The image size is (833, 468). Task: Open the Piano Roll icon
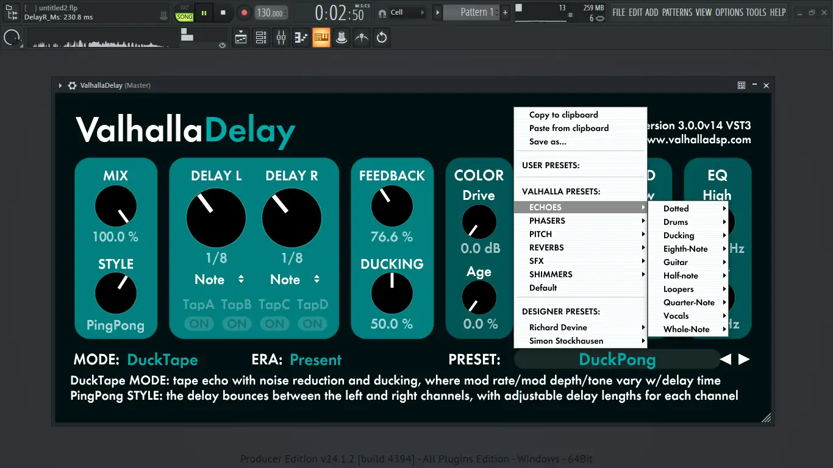(x=301, y=37)
